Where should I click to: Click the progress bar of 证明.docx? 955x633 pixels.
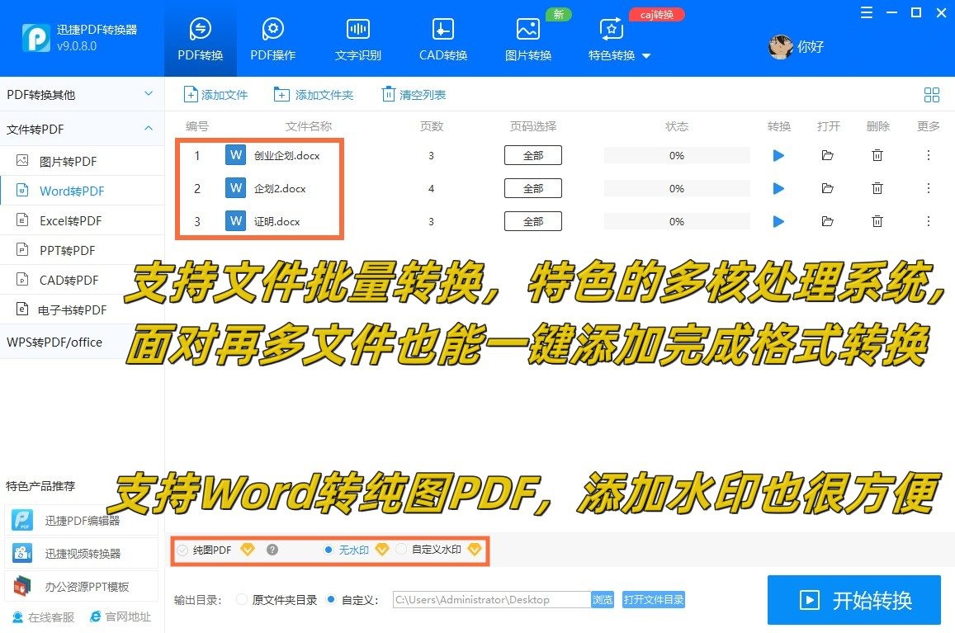pos(677,221)
